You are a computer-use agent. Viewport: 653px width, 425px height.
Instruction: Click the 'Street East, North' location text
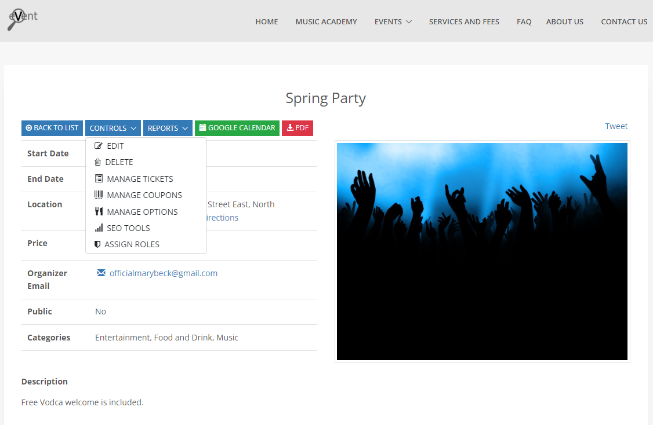pos(241,204)
